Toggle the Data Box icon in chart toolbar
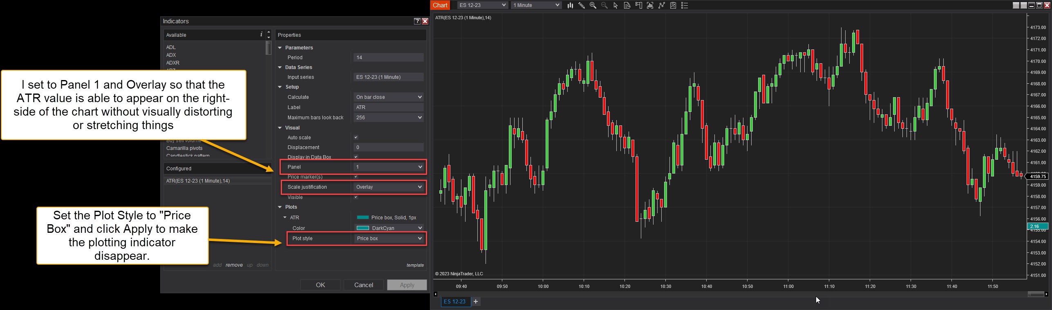The height and width of the screenshot is (310, 1052). coord(627,5)
